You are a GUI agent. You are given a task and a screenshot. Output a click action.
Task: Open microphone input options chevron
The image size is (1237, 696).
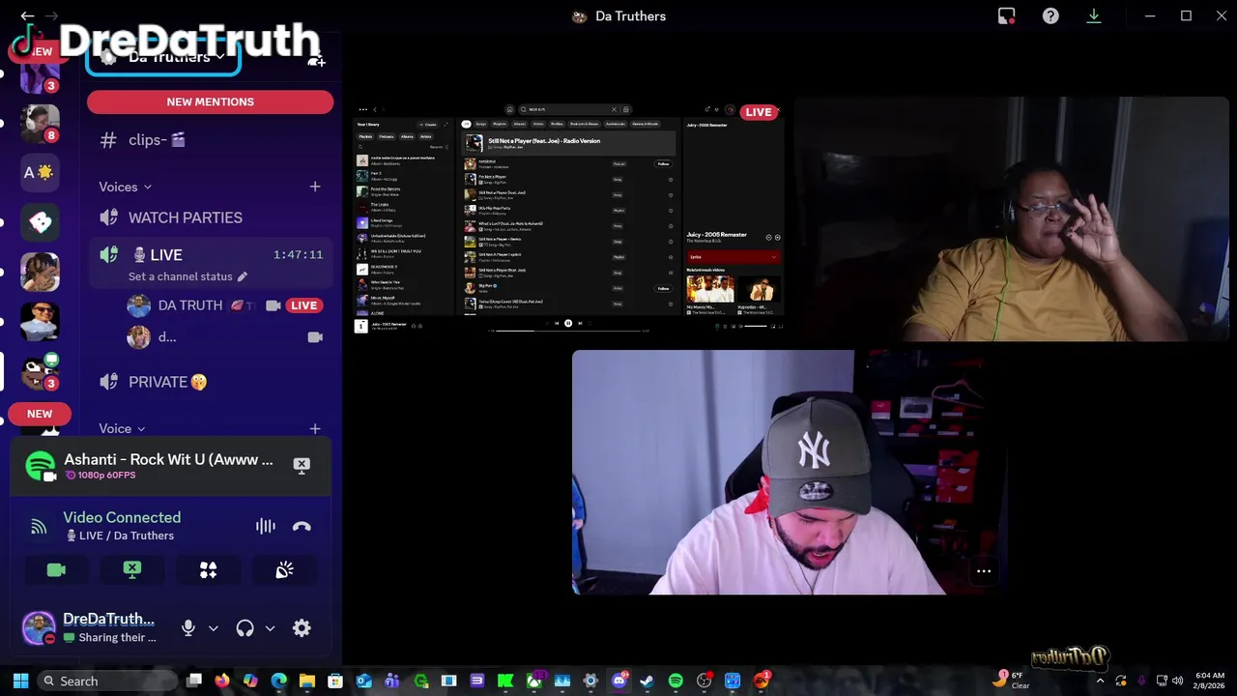(x=214, y=628)
